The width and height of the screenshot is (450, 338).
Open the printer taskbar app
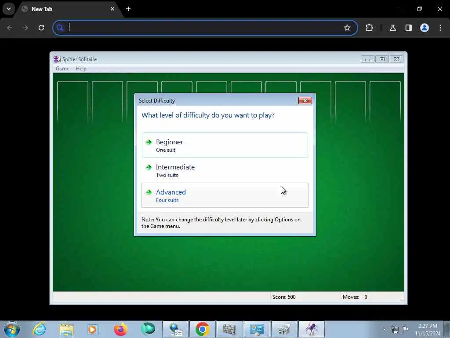tap(284, 329)
